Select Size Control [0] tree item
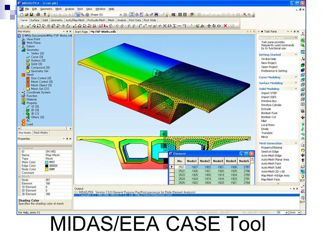Image resolution: width=331 pixels, height=248 pixels. click(41, 78)
